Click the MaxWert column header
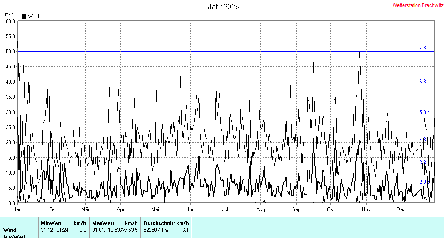444x238 pixels. [102, 223]
